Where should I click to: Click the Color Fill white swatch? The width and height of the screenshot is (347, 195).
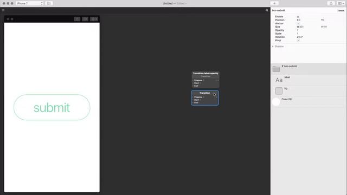tap(276, 102)
